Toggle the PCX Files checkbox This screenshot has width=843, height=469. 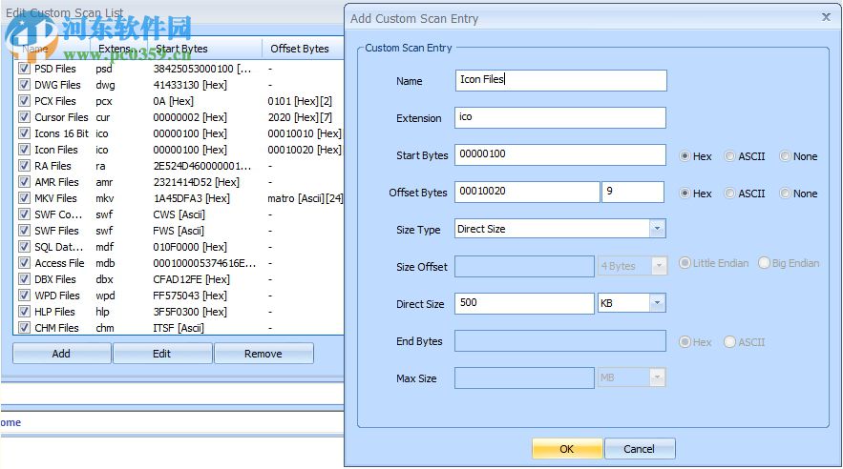24,100
